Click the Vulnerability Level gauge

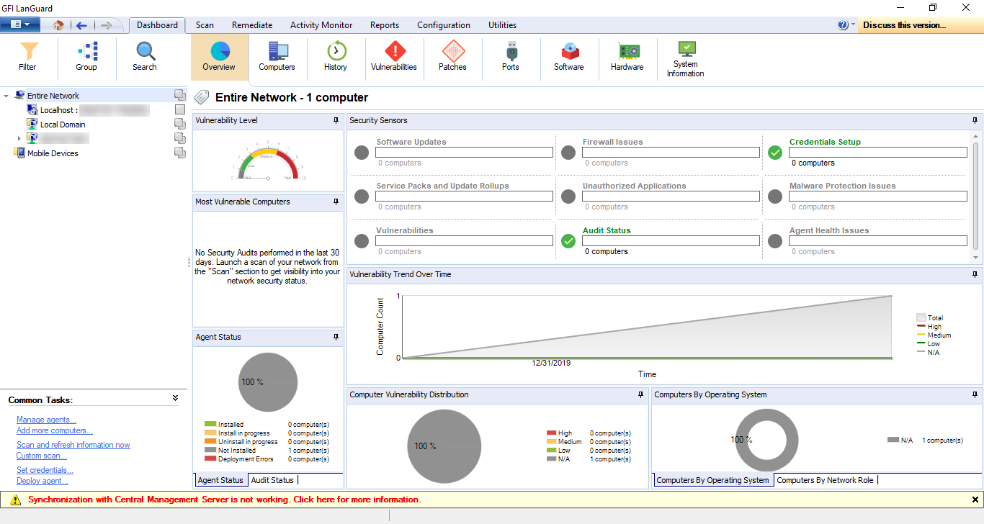[268, 161]
